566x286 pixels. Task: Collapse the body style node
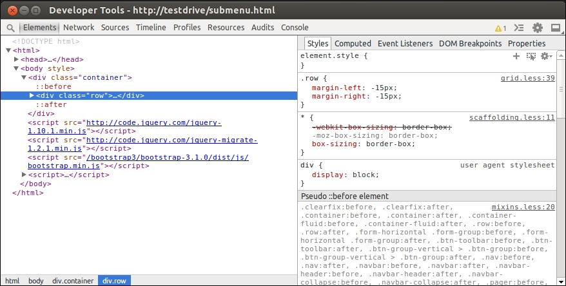(16, 68)
